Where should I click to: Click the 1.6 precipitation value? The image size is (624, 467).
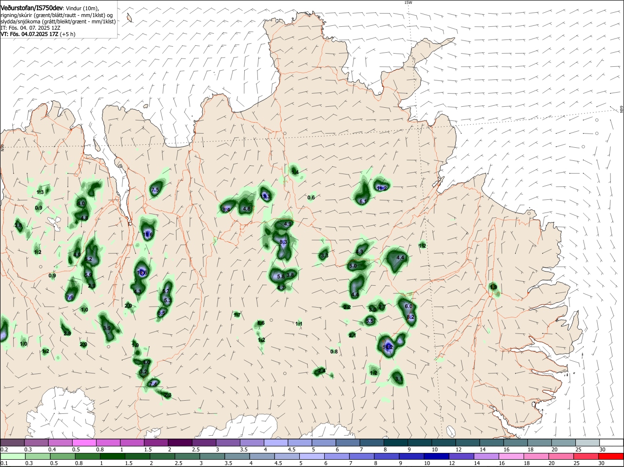[261, 323]
